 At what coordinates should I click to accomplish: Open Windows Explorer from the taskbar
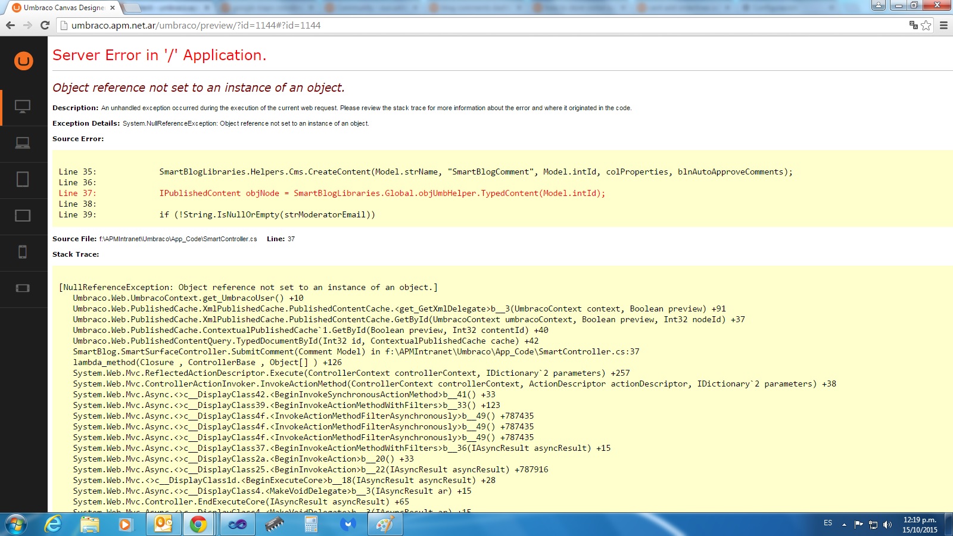click(90, 525)
